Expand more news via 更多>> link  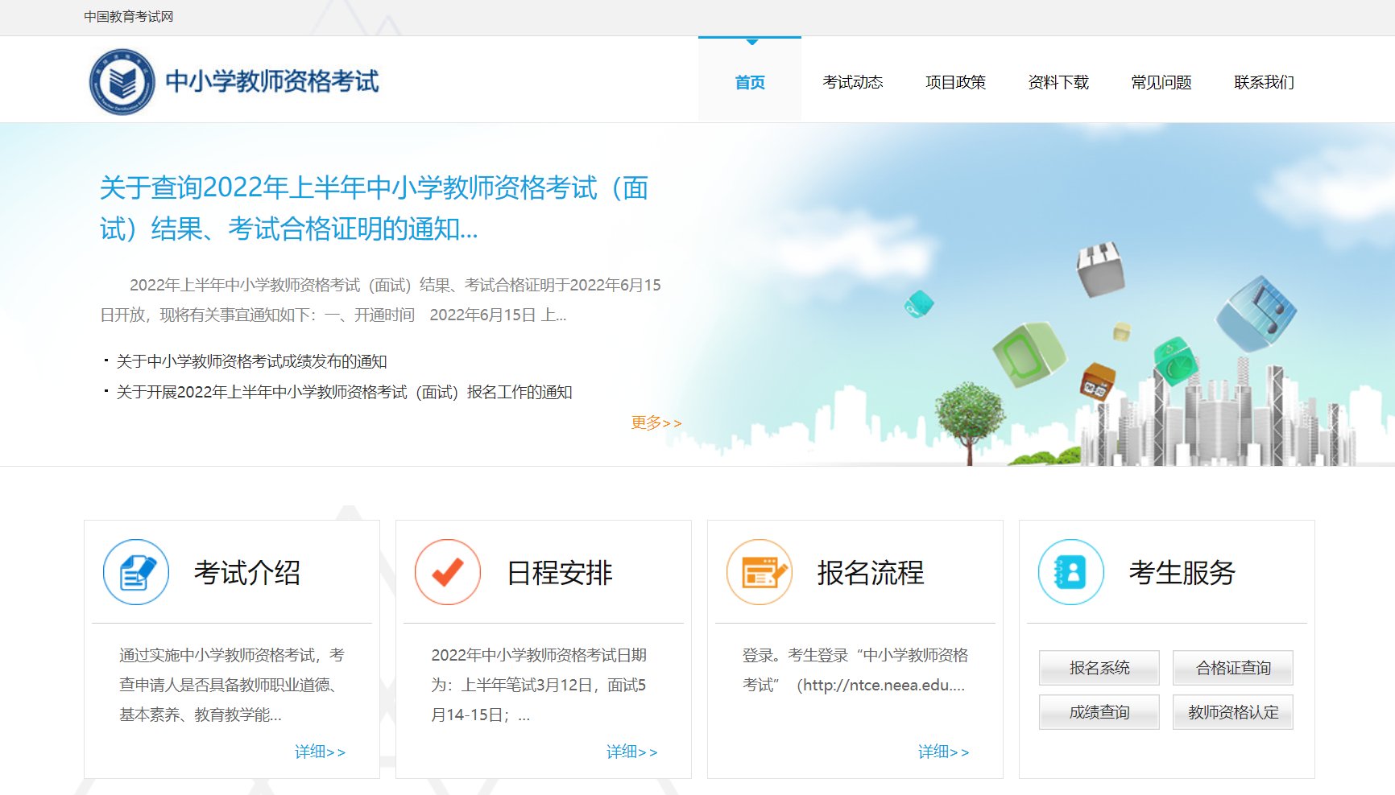[x=655, y=422]
